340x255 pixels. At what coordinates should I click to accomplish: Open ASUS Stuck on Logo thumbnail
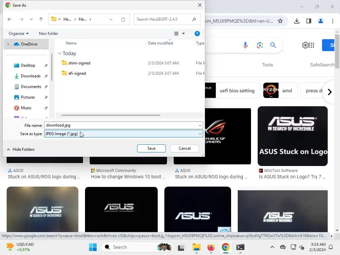293,136
